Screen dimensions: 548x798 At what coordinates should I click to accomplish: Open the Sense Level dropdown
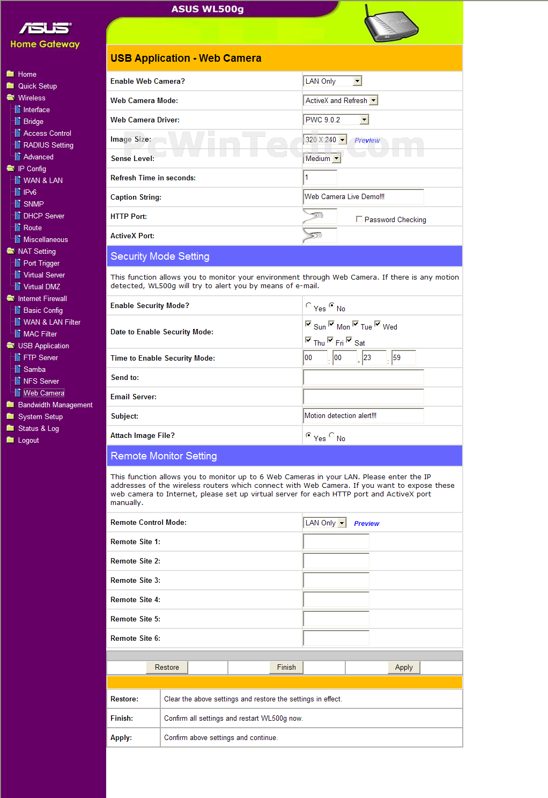click(x=322, y=158)
